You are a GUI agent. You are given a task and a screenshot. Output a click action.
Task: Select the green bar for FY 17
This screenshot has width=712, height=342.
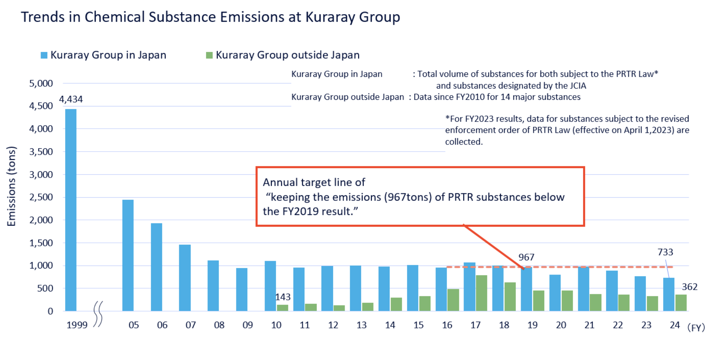coord(481,293)
